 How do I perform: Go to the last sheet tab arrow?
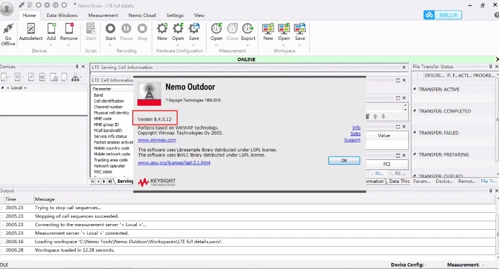coord(110,181)
